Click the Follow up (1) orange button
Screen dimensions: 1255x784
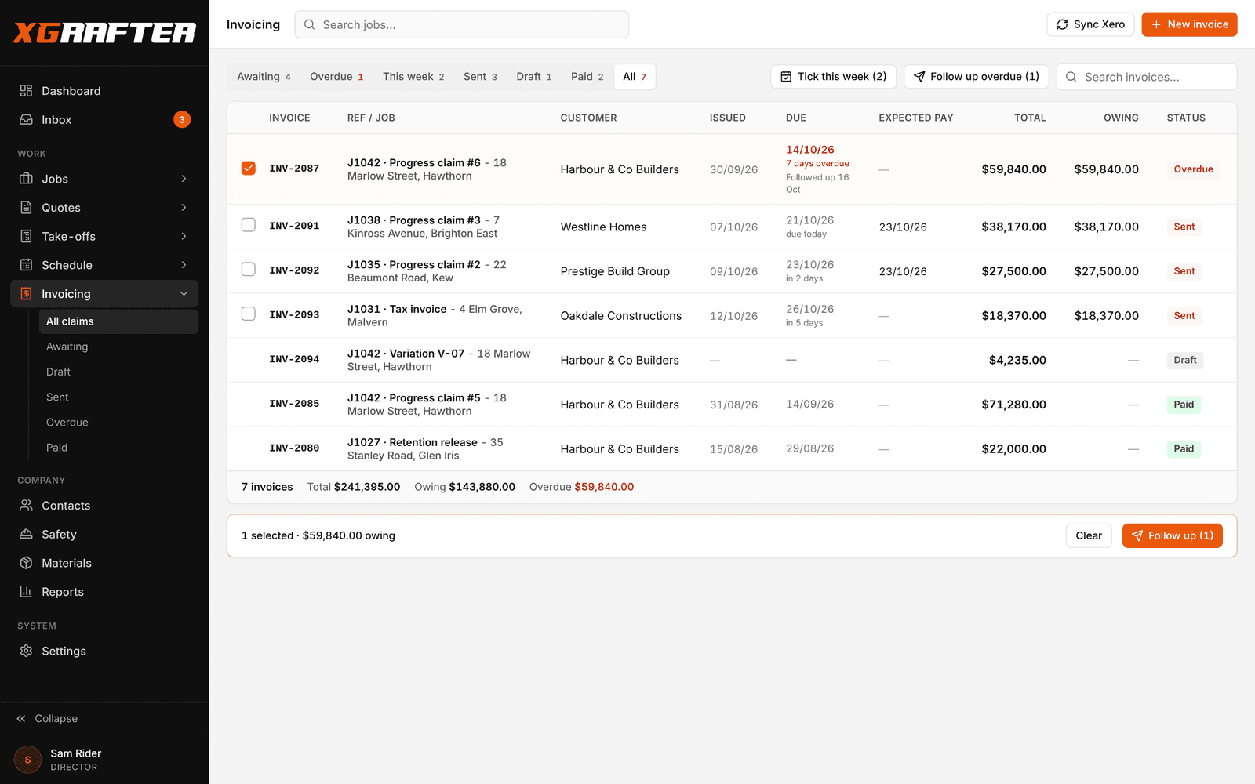pyautogui.click(x=1172, y=535)
